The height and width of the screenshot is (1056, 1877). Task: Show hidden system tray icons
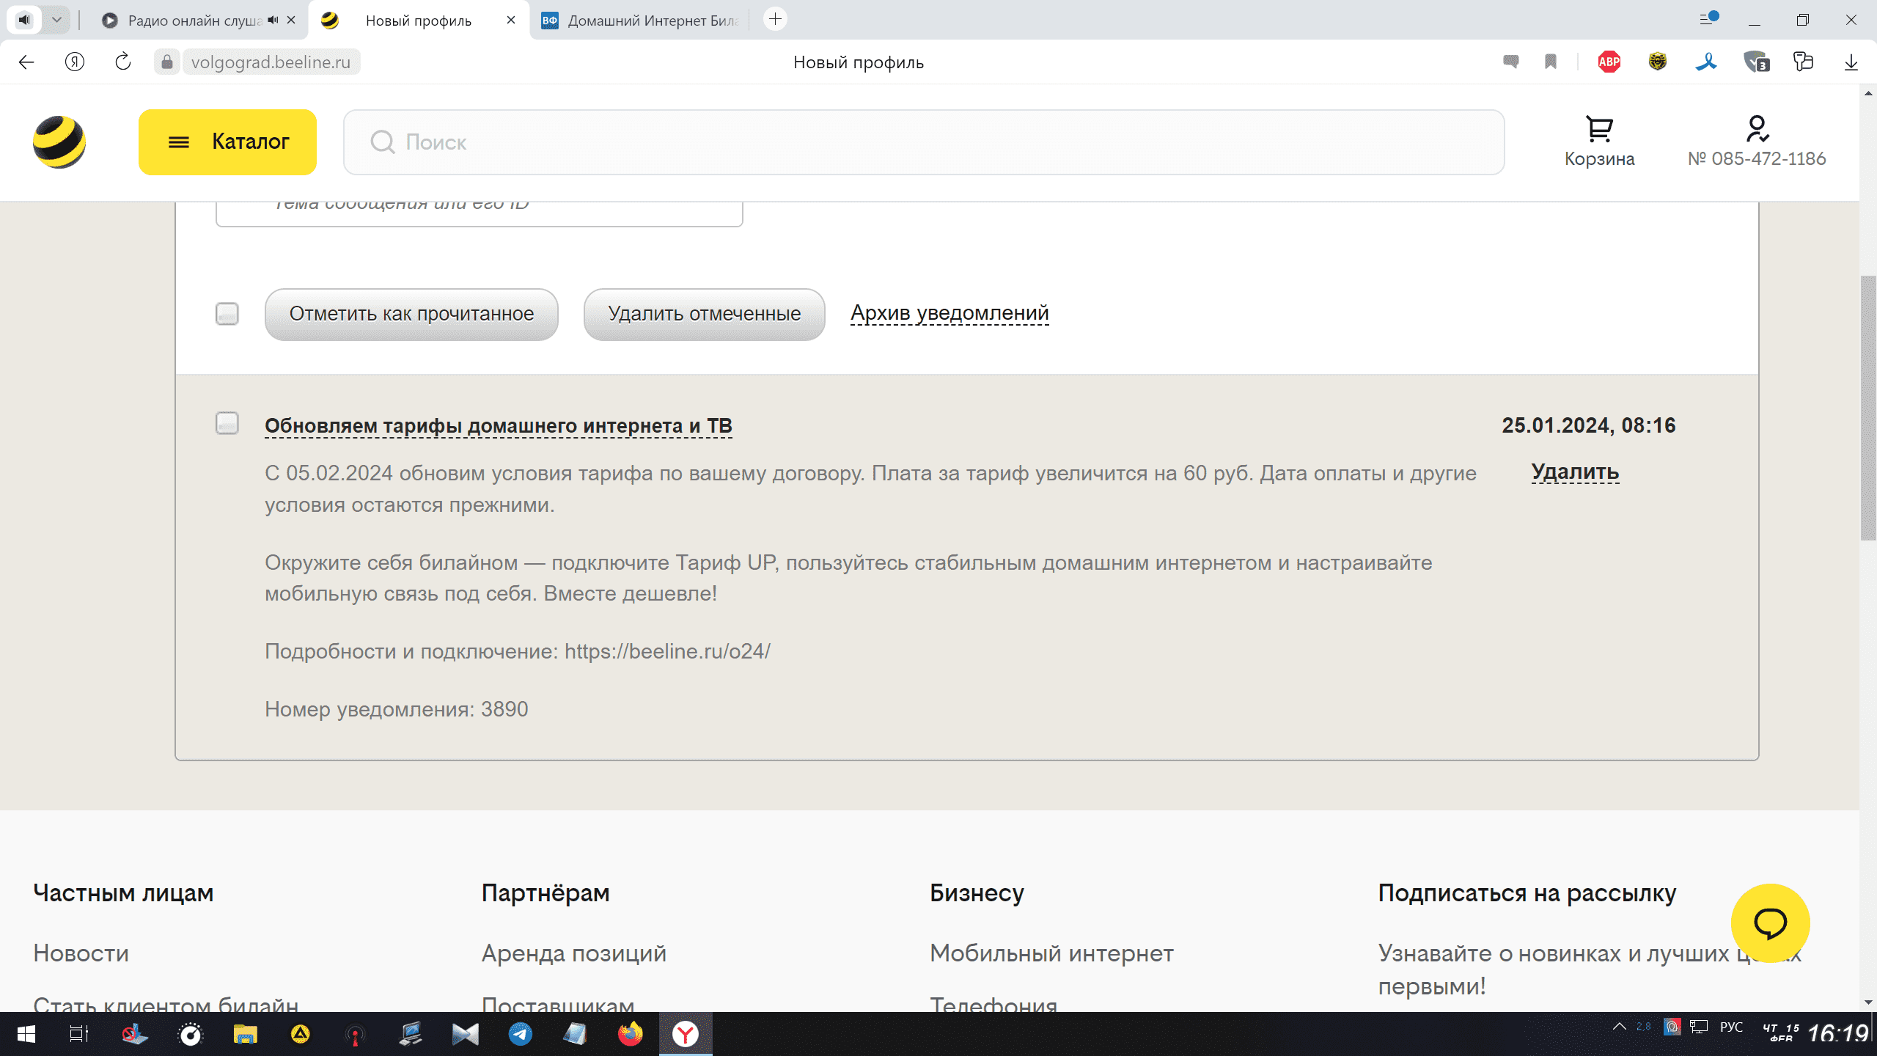point(1619,1027)
